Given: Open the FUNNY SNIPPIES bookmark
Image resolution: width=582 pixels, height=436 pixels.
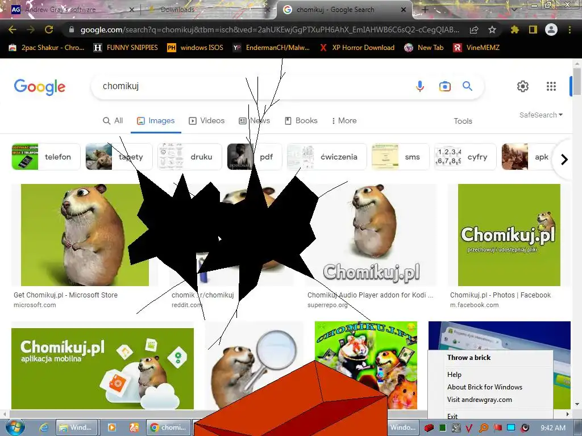Looking at the screenshot, I should (x=126, y=48).
